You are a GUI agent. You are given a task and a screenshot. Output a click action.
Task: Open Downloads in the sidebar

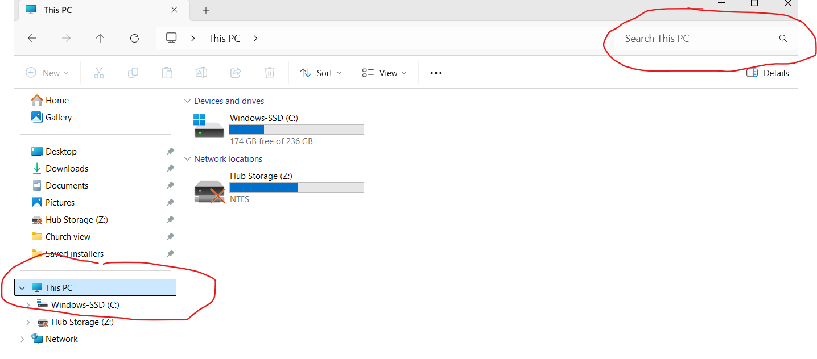point(67,169)
